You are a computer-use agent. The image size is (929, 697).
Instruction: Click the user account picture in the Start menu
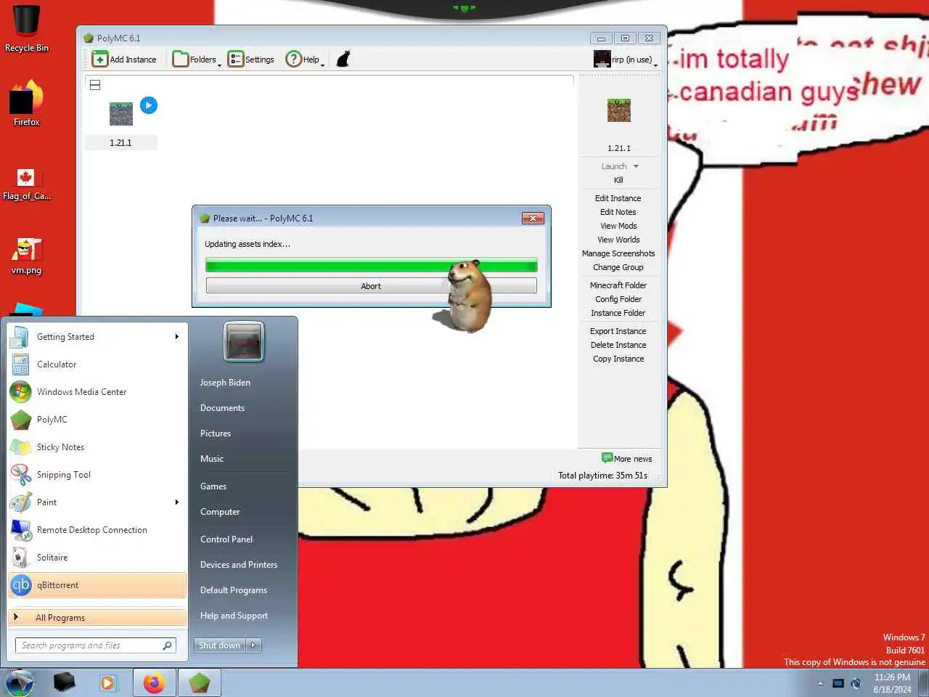pyautogui.click(x=244, y=341)
